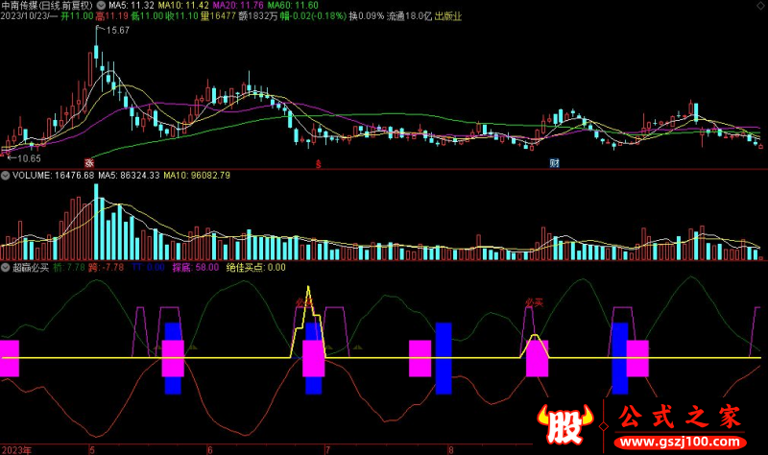Viewport: 768px width, 455px height.
Task: Click the 10.65 low price marker
Action: 27,157
